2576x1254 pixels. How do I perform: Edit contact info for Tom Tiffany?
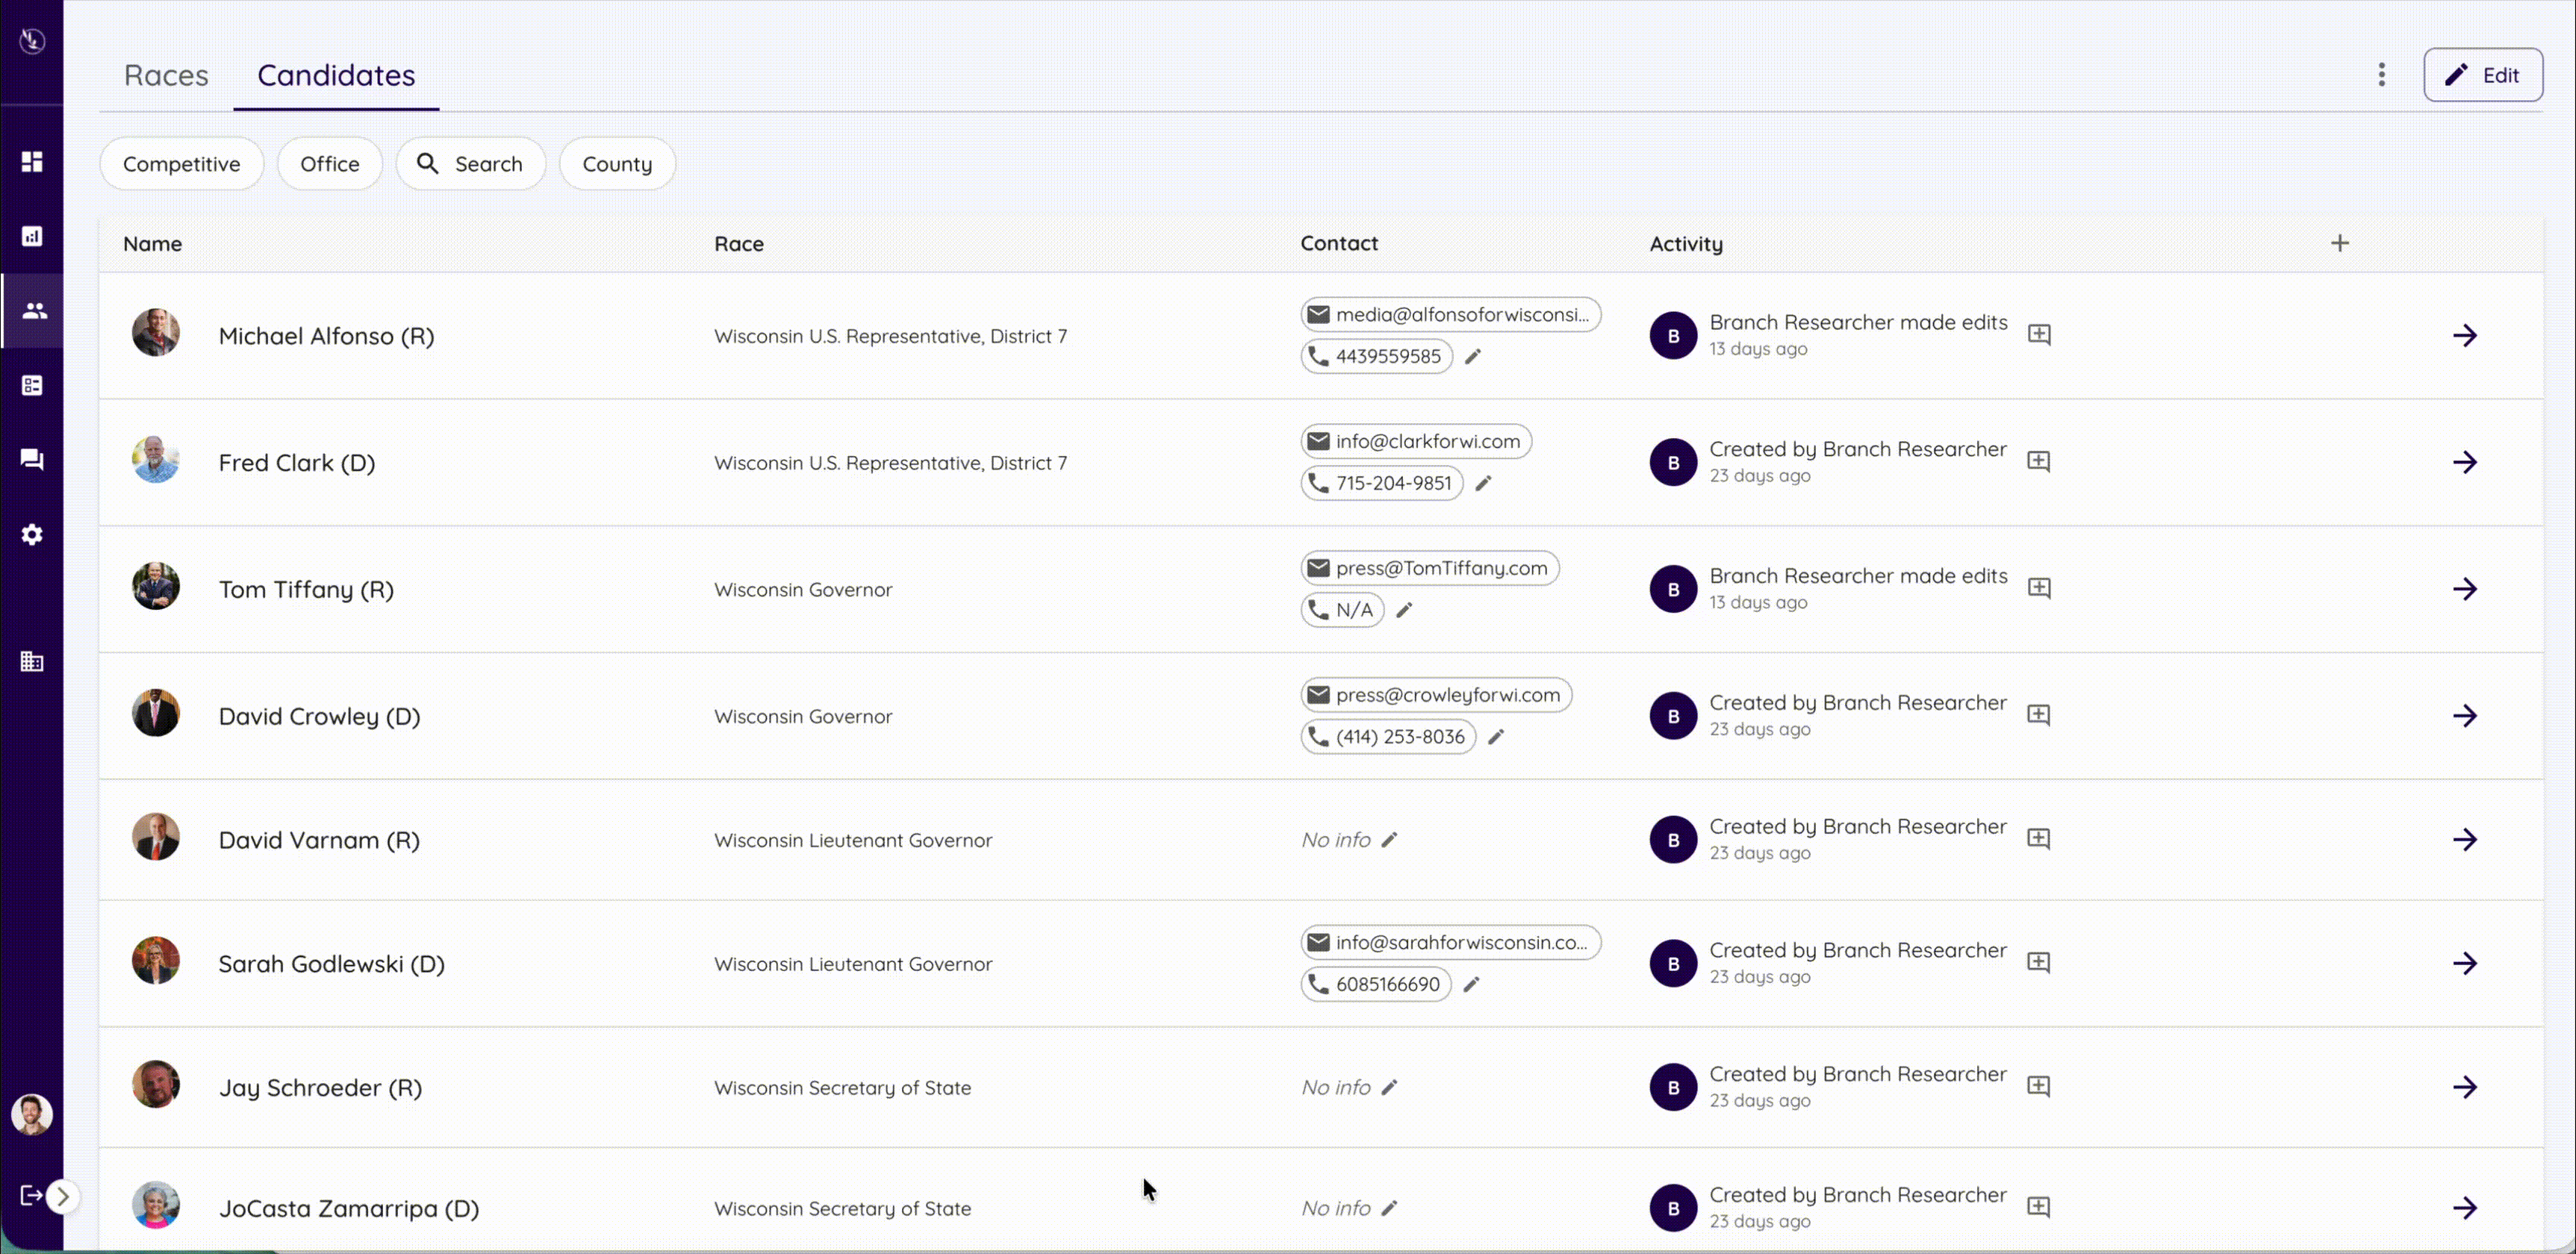(1404, 610)
